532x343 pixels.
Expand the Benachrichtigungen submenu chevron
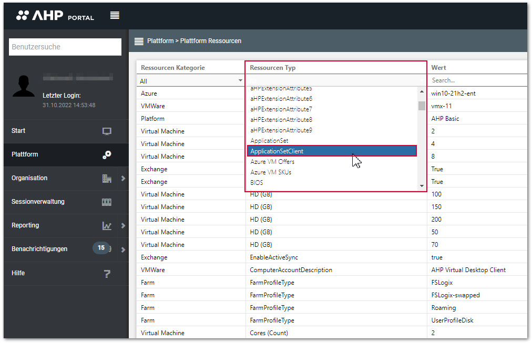(x=123, y=250)
